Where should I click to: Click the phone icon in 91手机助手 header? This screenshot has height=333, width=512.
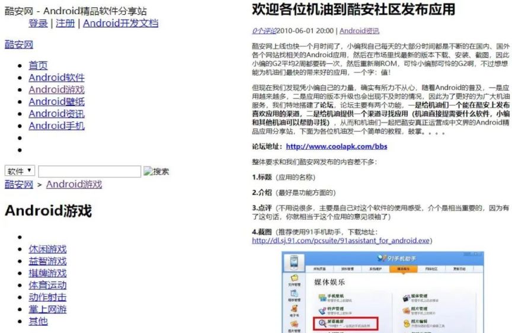pos(294,262)
